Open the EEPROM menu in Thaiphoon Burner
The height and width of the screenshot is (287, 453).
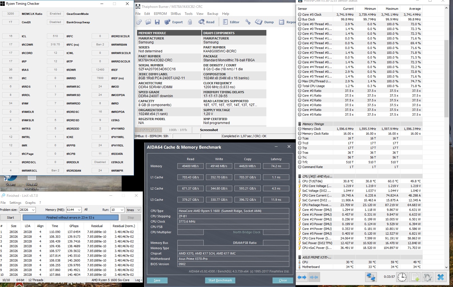point(160,14)
